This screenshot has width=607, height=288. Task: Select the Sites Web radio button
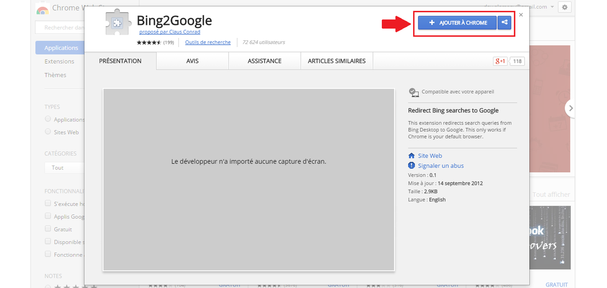tap(48, 131)
